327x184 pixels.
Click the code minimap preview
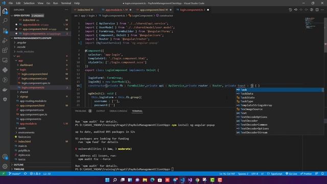click(311, 22)
